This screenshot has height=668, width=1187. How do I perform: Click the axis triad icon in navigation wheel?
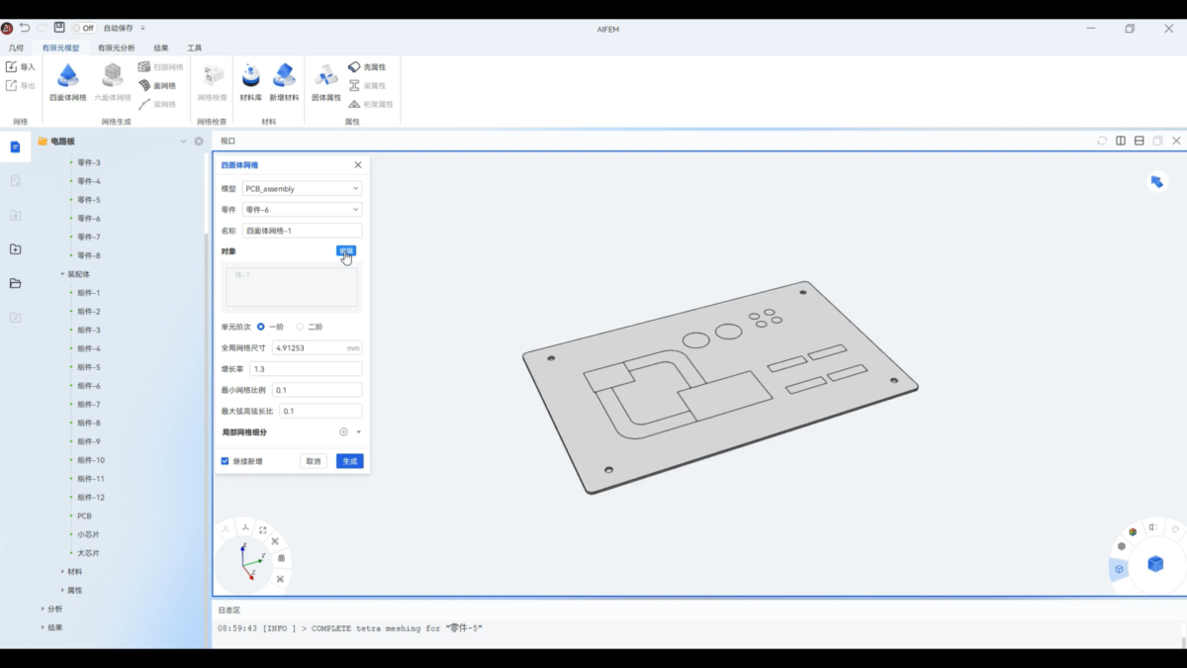245,525
